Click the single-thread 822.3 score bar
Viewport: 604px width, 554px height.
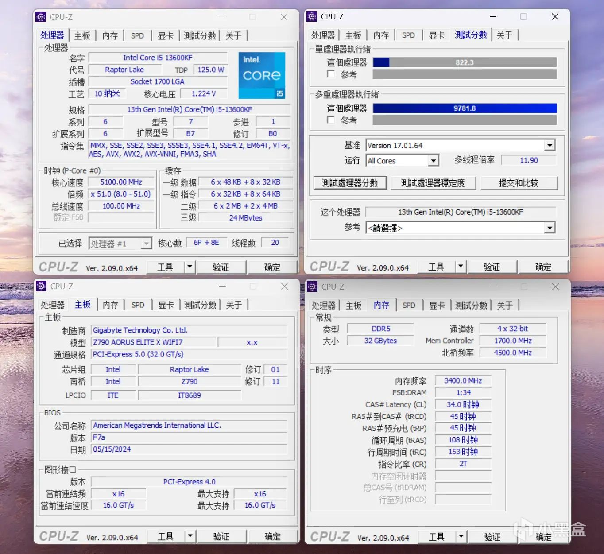[465, 62]
